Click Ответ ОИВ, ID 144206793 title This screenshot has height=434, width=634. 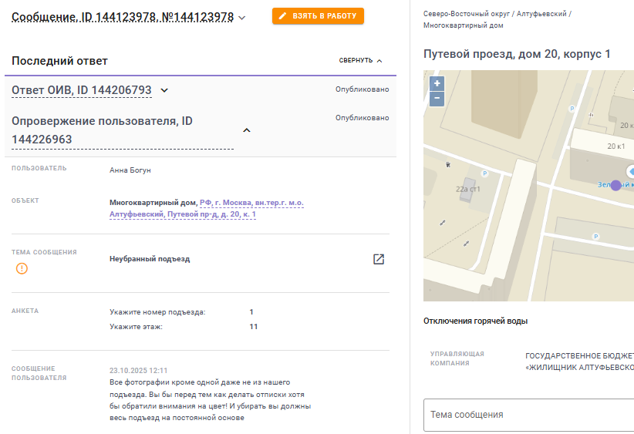(x=82, y=90)
